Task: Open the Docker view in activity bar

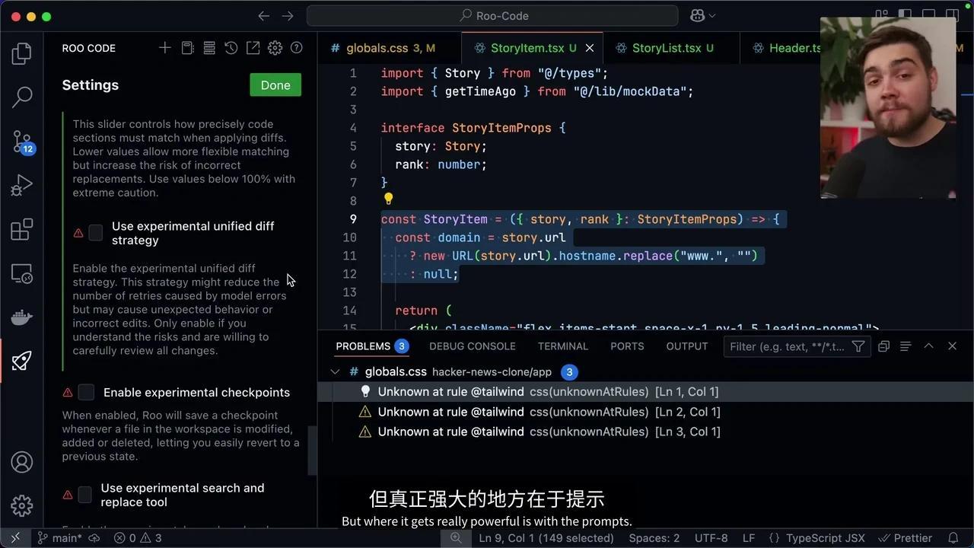Action: [22, 317]
